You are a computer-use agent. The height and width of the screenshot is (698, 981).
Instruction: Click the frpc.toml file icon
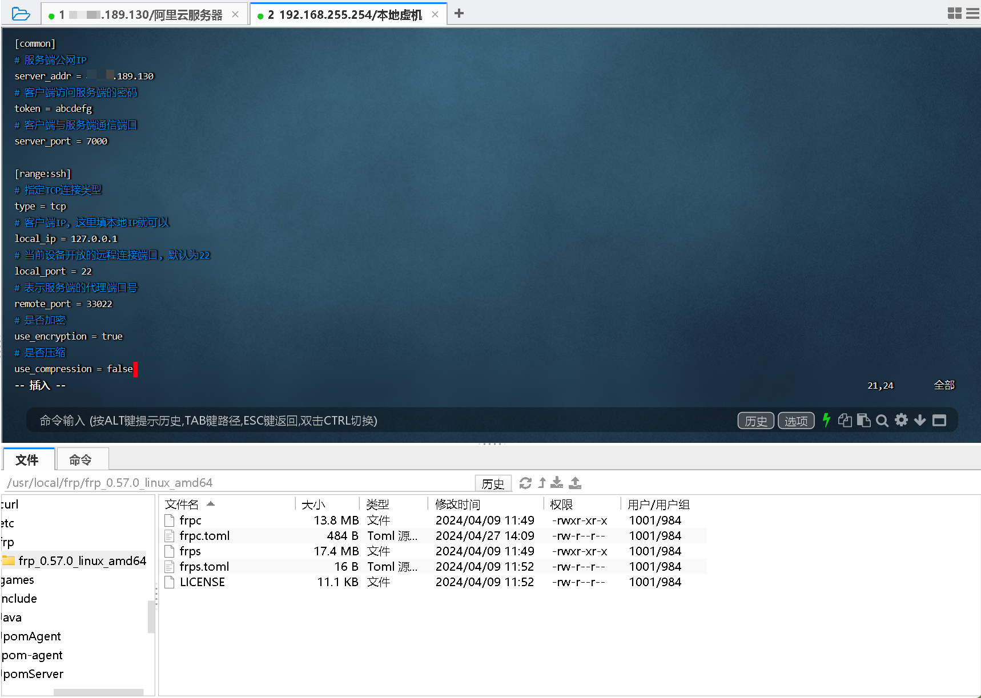coord(169,535)
